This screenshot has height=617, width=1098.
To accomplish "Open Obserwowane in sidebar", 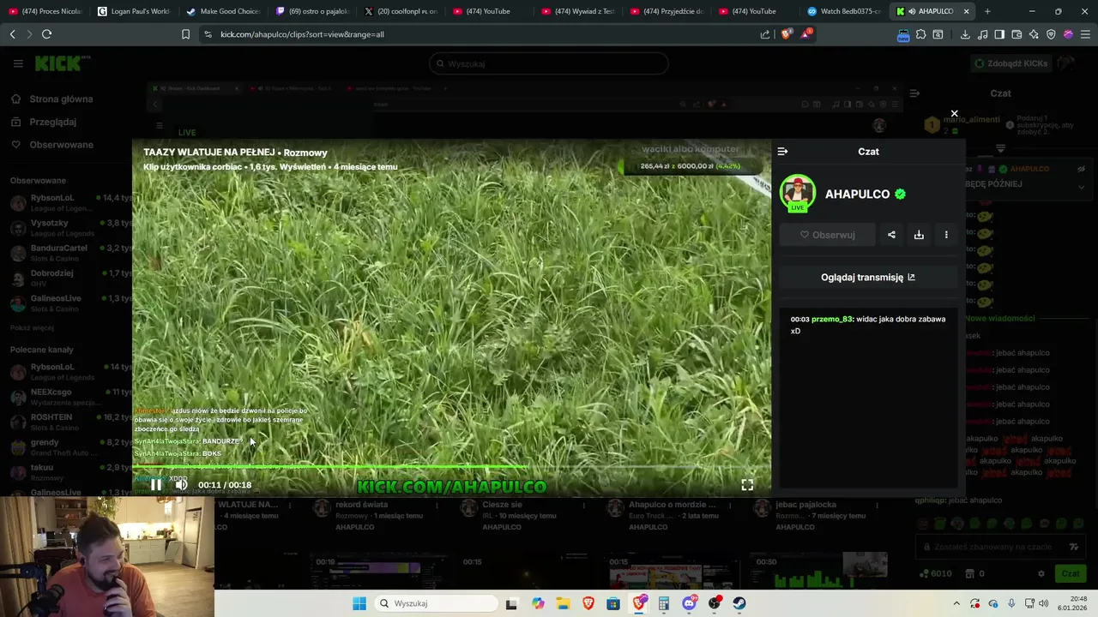I will pyautogui.click(x=61, y=145).
